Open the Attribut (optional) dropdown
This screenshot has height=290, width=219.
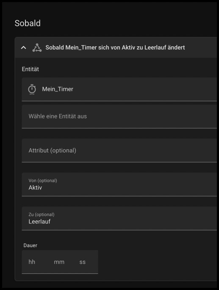coord(119,151)
